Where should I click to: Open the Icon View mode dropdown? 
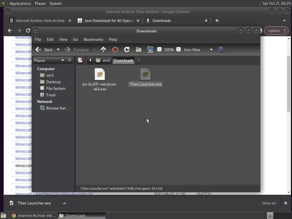pyautogui.click(x=198, y=50)
